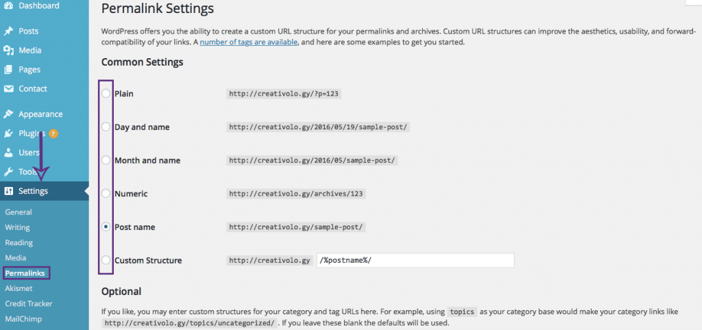
Task: Choose the Custom Structure radio button
Action: point(106,260)
